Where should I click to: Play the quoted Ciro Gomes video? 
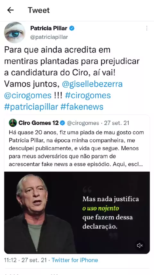click(x=77, y=213)
